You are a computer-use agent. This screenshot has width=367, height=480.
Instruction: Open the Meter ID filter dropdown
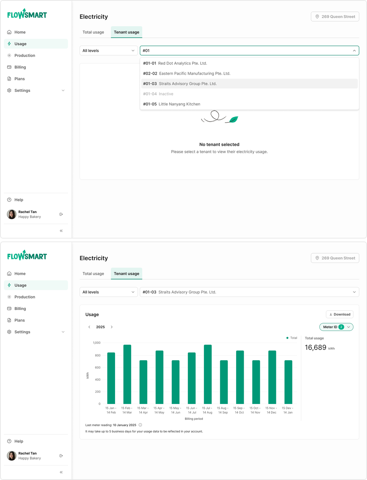(336, 327)
